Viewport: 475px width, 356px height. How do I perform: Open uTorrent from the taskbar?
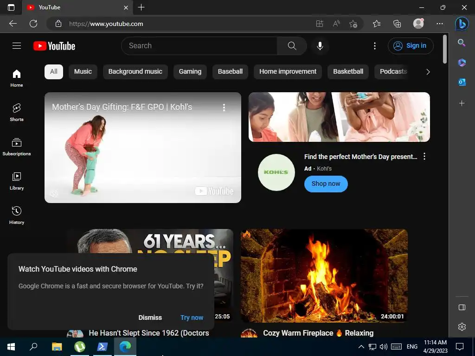click(x=80, y=347)
